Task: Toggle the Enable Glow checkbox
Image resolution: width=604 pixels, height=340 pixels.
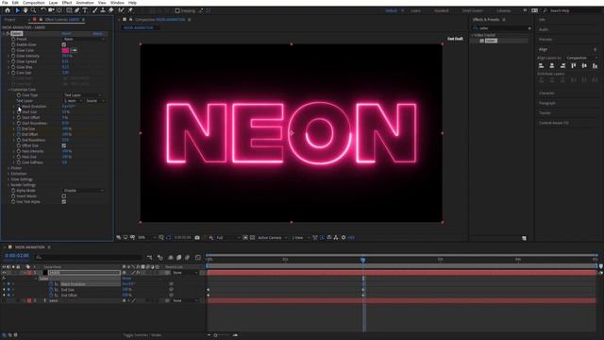Action: (x=64, y=44)
